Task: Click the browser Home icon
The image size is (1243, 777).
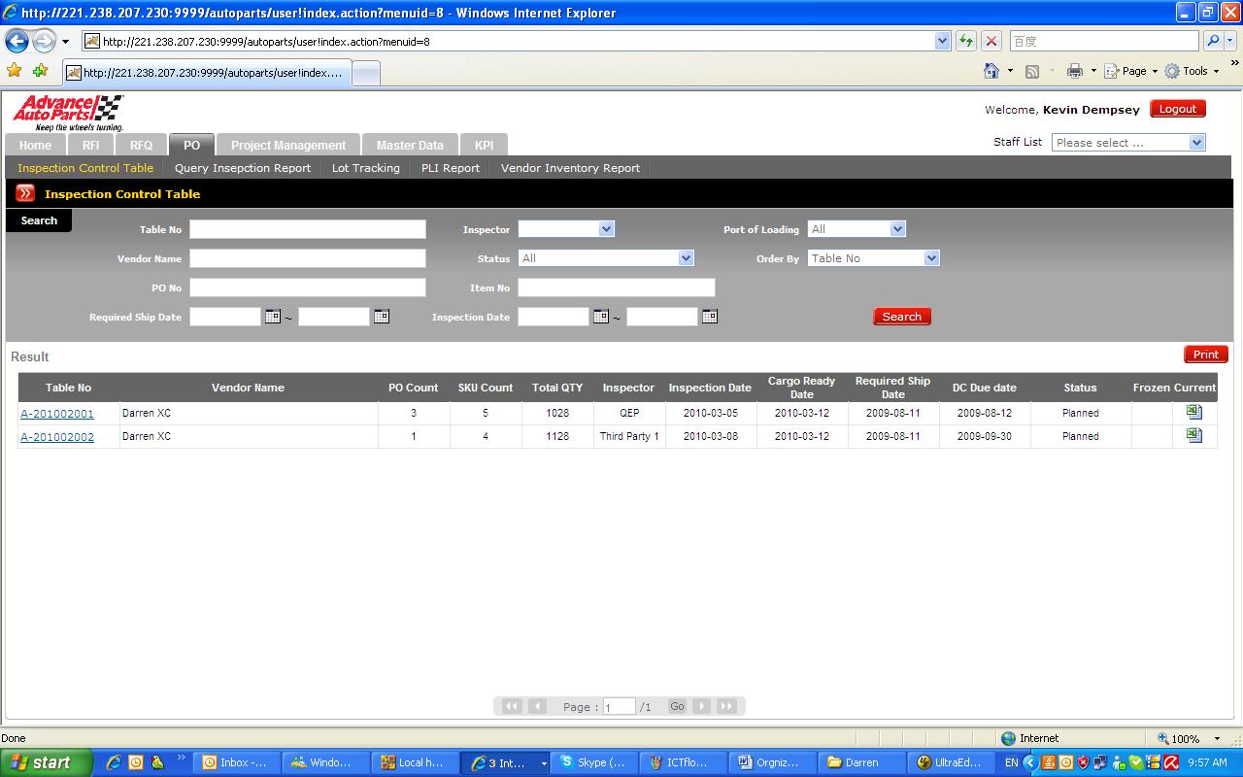Action: click(991, 71)
